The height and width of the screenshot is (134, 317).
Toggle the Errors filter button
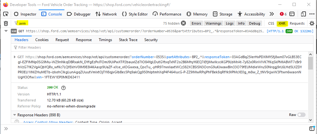click(x=196, y=23)
